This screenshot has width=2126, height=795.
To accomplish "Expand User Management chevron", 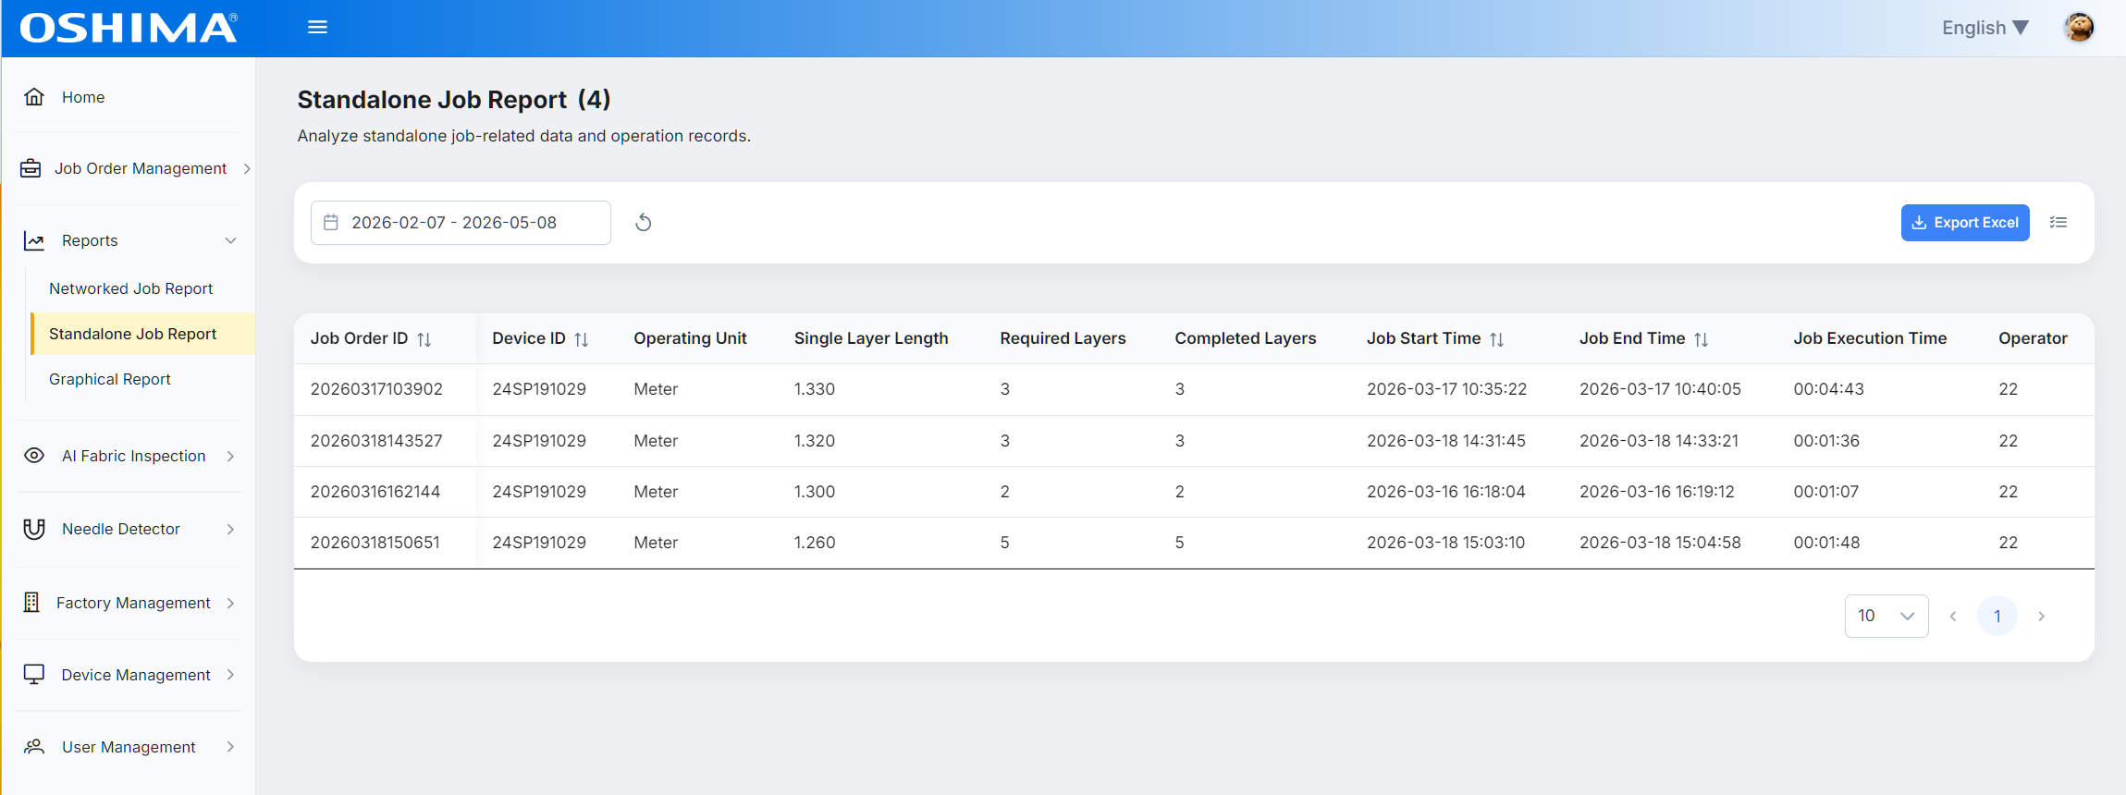I will (231, 747).
